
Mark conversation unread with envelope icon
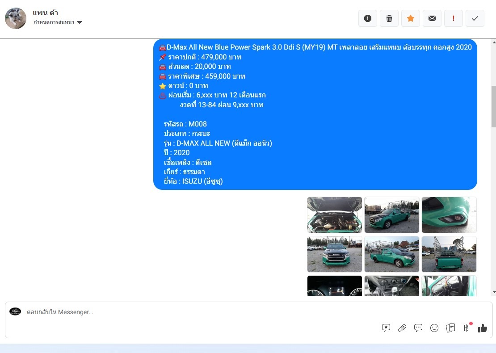[x=432, y=18]
